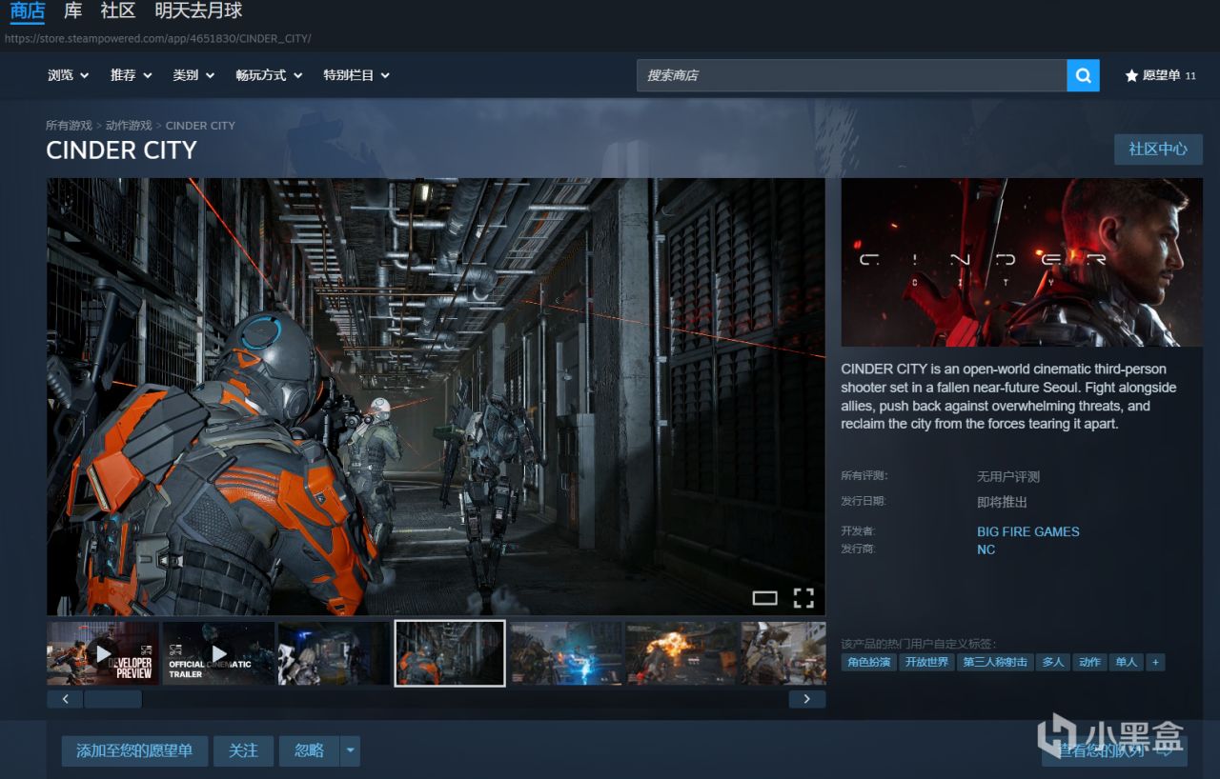The image size is (1220, 779).
Task: Switch to the 库 tab
Action: click(x=73, y=11)
